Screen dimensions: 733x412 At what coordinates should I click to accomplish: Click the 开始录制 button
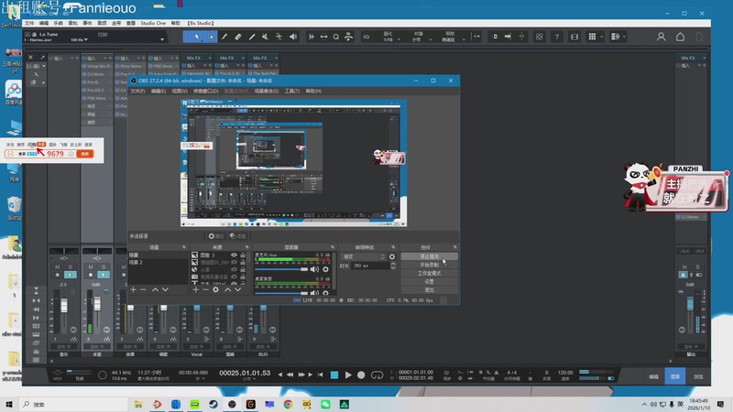(x=430, y=266)
